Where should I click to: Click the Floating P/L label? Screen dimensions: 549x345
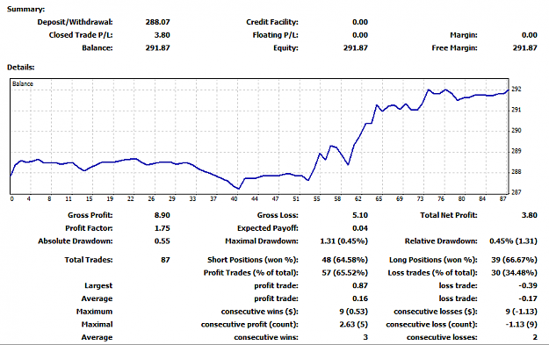tap(275, 35)
